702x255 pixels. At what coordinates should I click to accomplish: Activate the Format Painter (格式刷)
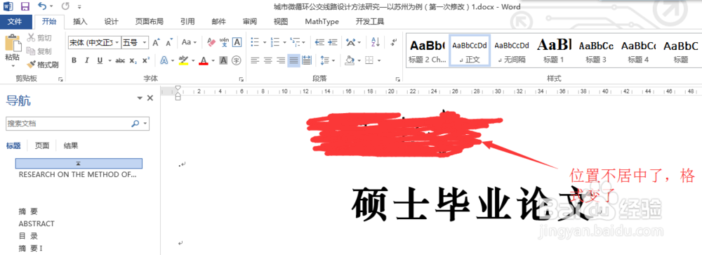pos(43,65)
